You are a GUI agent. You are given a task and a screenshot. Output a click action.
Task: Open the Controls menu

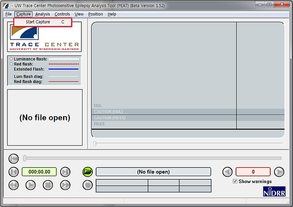[62, 14]
